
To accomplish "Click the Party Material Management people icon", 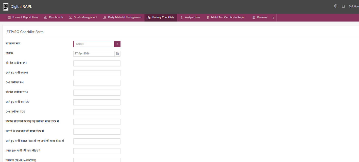I will 105,17.
